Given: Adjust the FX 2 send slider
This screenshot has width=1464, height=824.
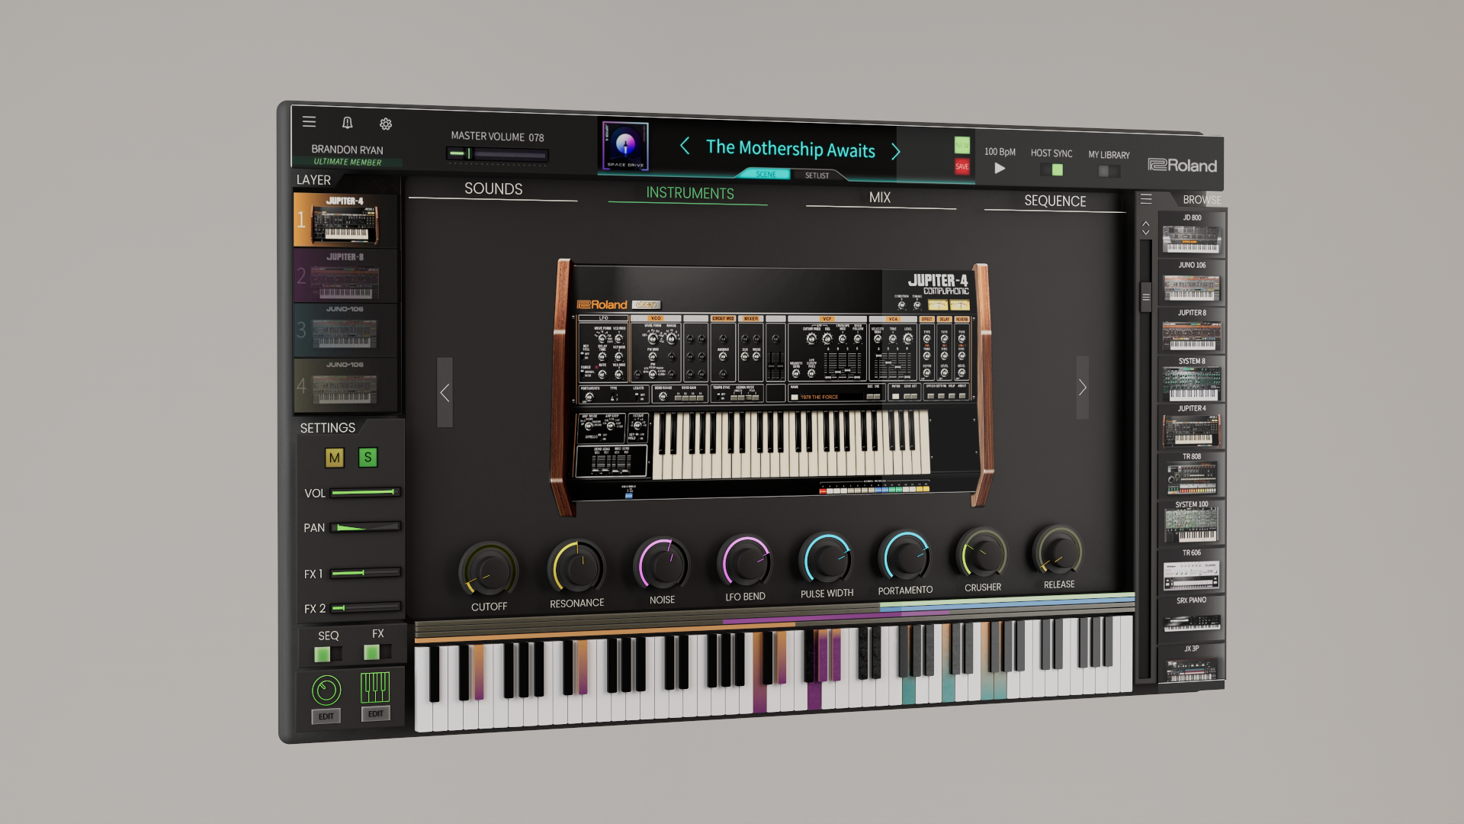Looking at the screenshot, I should (x=365, y=607).
